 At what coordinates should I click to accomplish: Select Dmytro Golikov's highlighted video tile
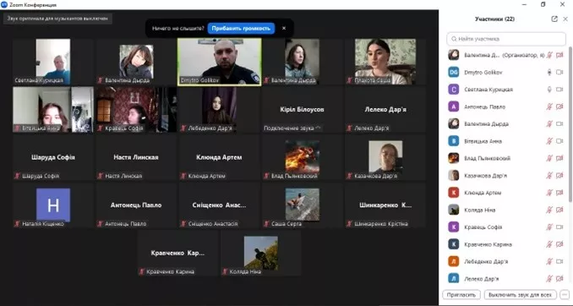click(x=219, y=62)
